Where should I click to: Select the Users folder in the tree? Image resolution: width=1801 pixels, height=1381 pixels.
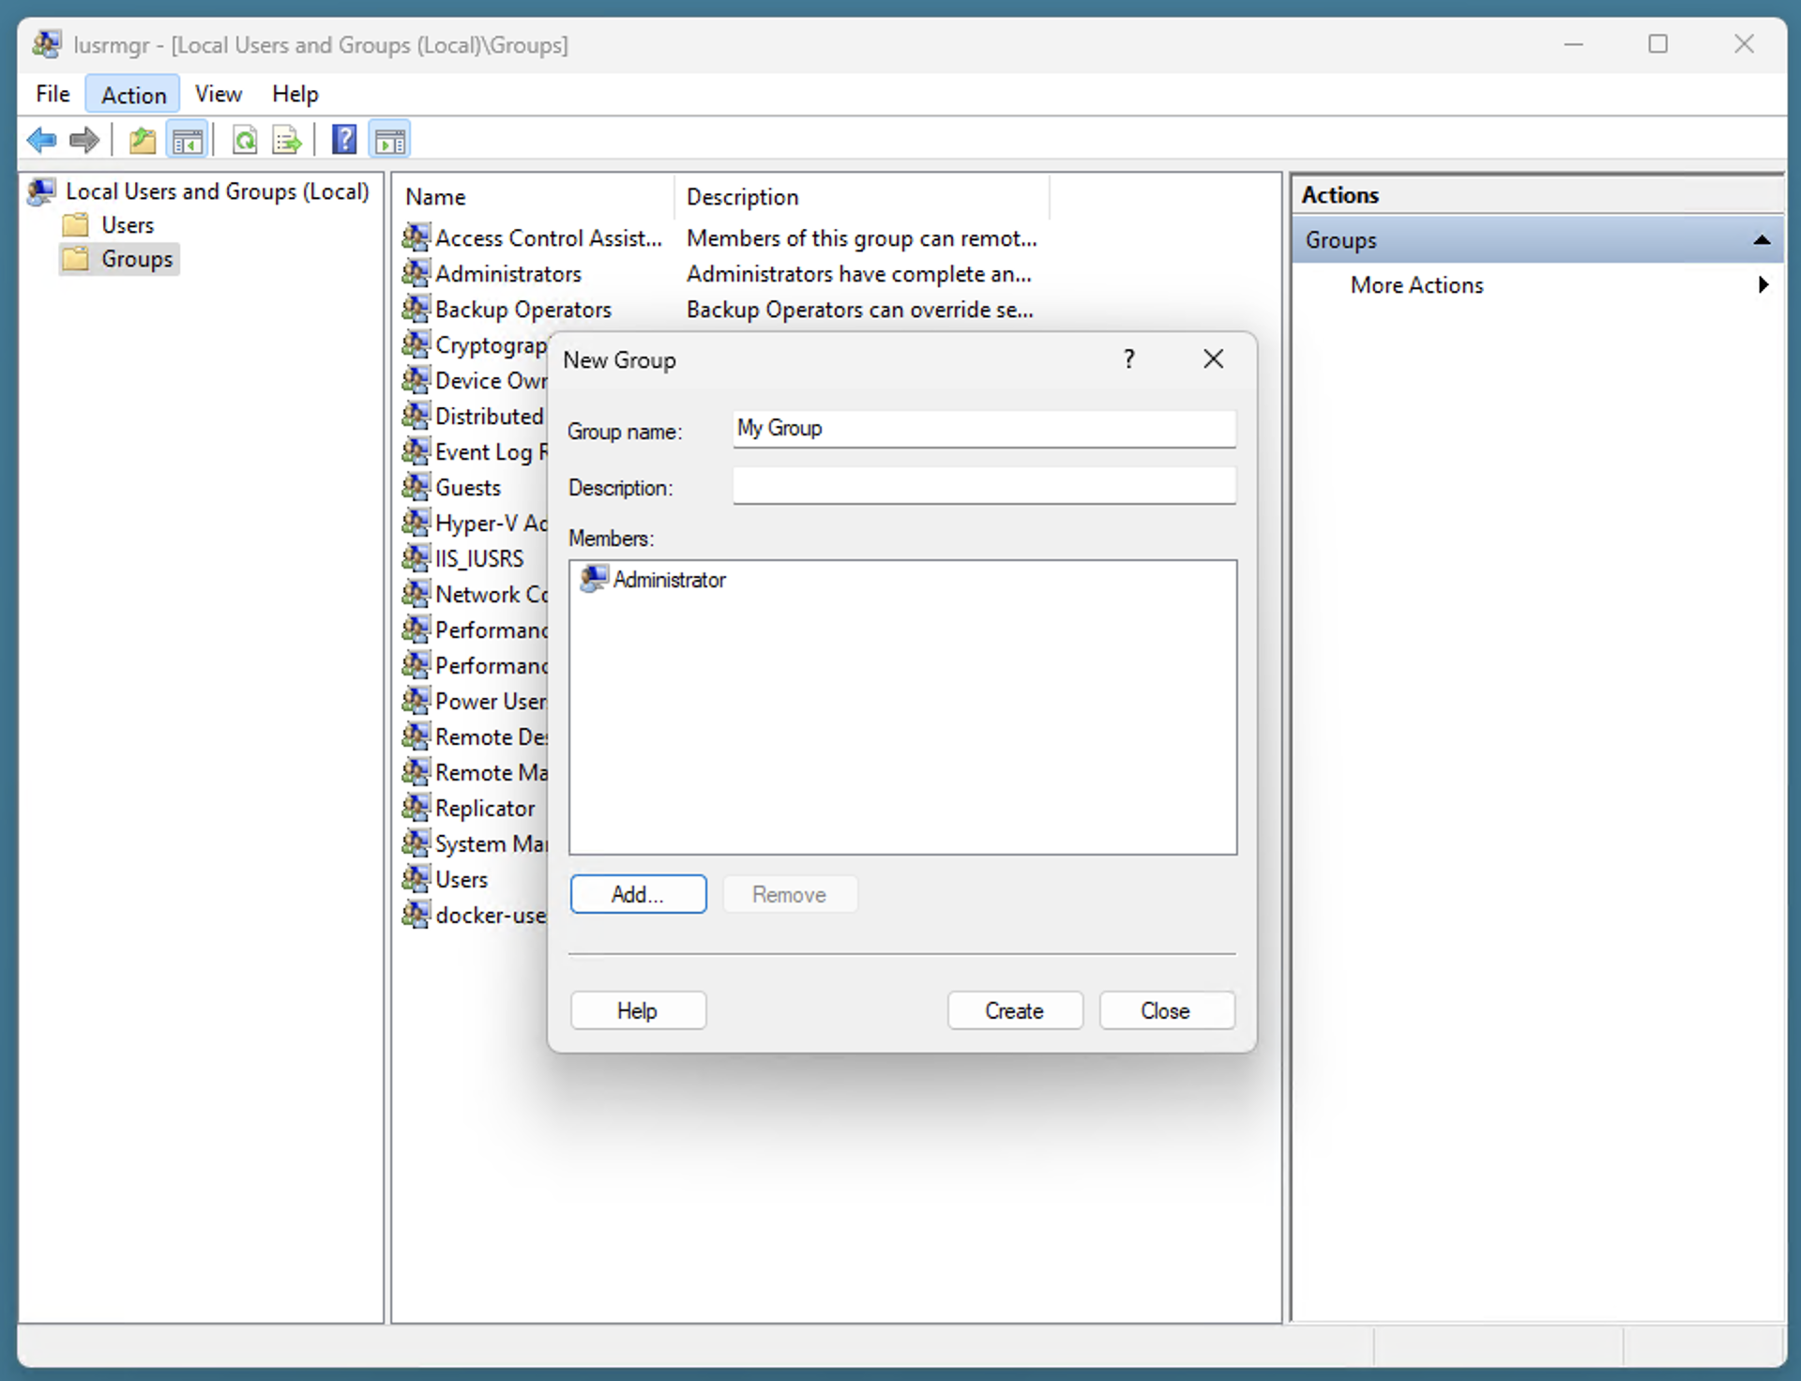[127, 224]
